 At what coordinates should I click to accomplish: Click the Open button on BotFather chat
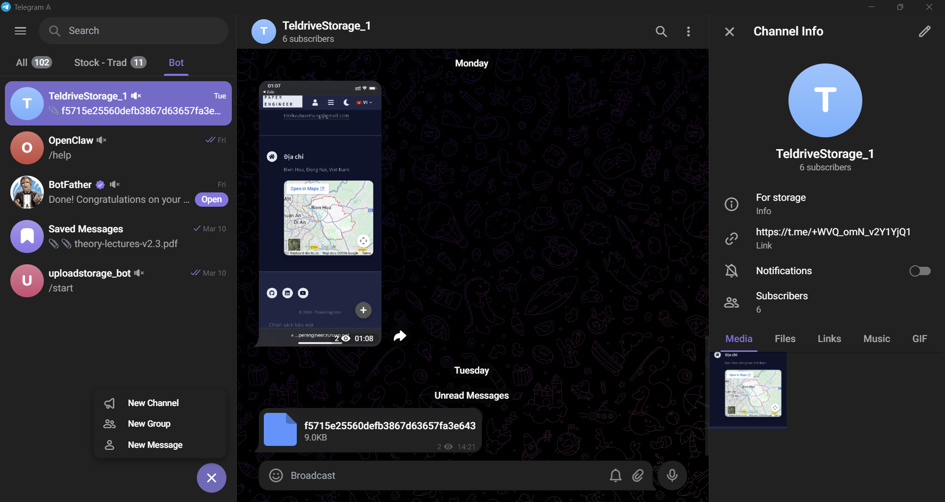[x=211, y=199]
